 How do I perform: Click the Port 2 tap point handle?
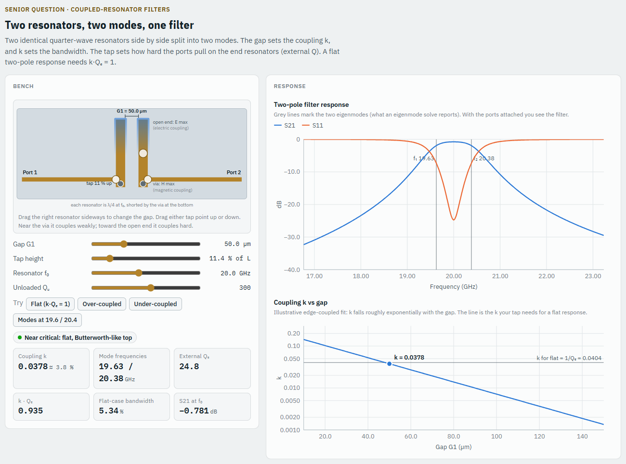click(x=148, y=180)
